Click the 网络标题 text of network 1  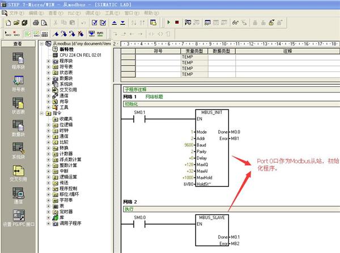154,97
